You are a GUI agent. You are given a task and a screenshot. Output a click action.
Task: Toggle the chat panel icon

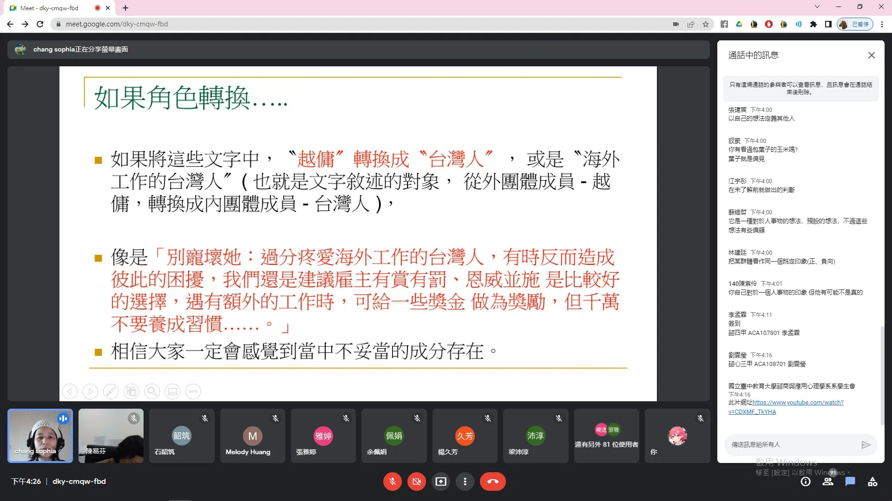[850, 482]
